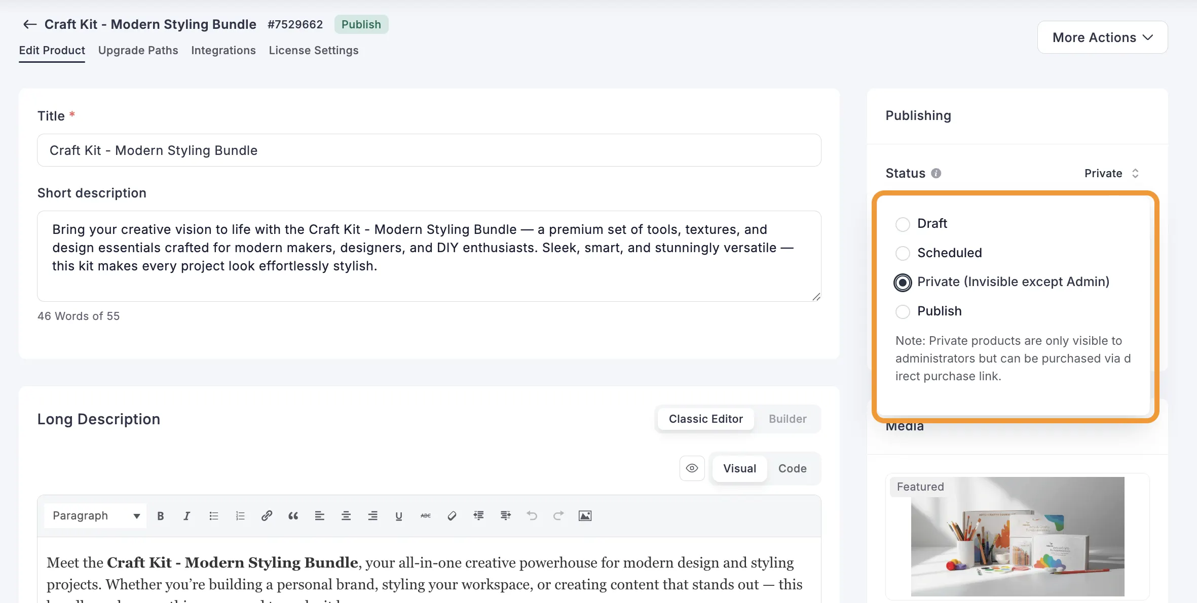Screen dimensions: 1197x603
Task: Apply blockquote formatting
Action: click(x=293, y=516)
